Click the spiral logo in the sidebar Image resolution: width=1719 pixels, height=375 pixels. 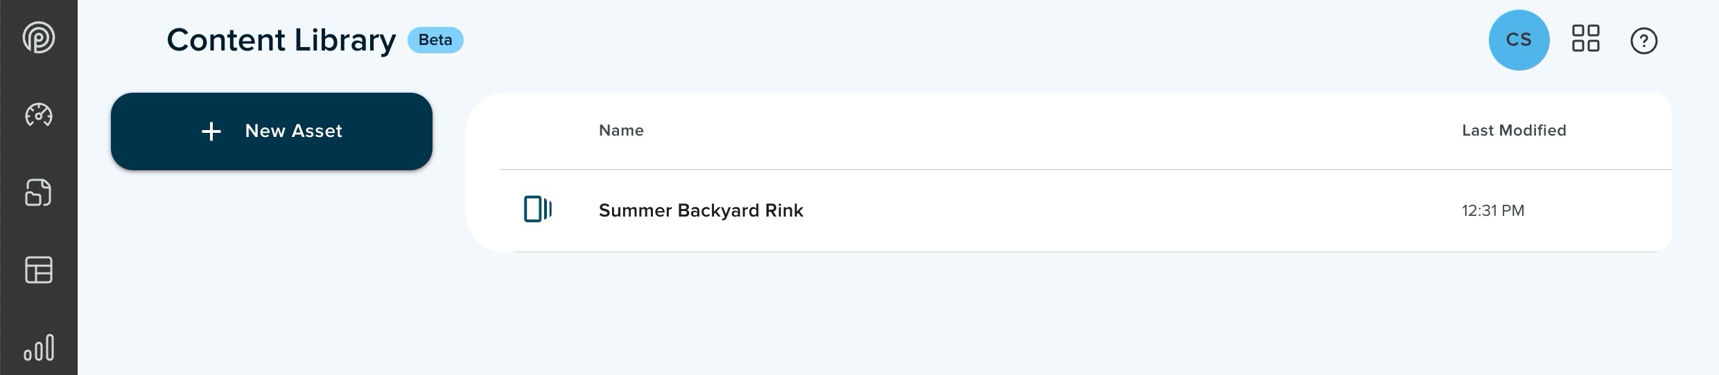click(39, 37)
